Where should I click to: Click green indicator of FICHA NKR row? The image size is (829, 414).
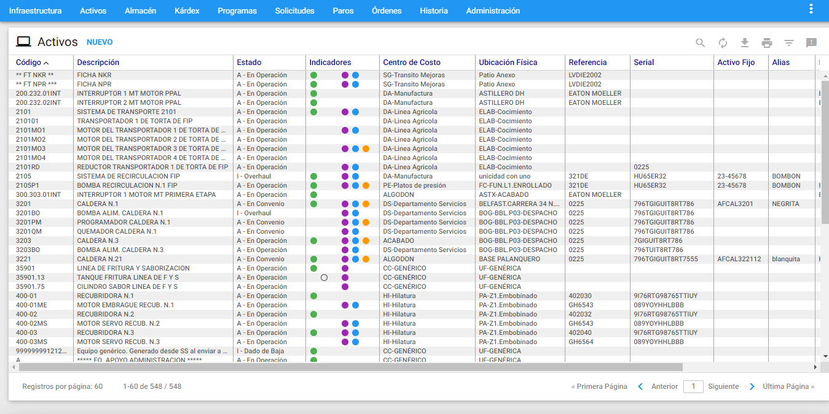pos(313,75)
